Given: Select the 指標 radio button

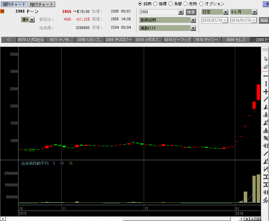Looking at the screenshot, I should (x=155, y=4).
